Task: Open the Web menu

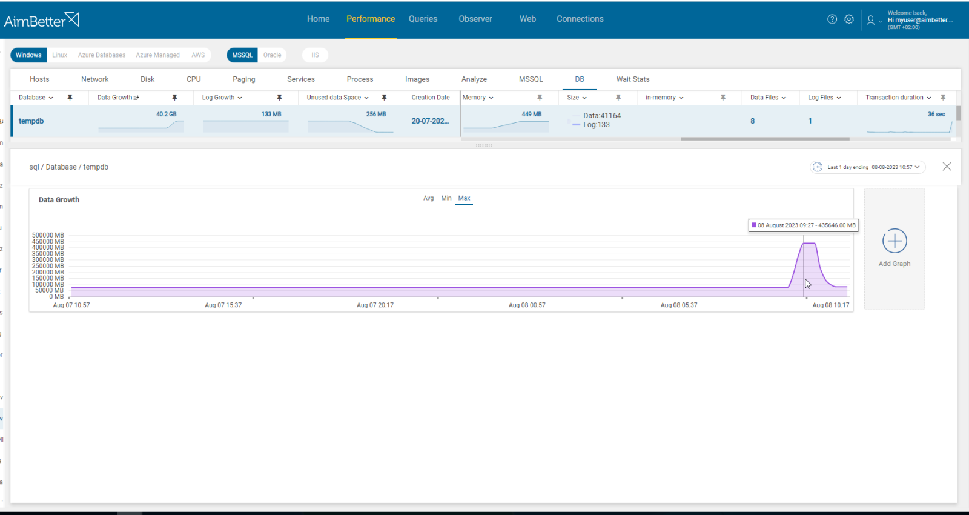Action: click(527, 19)
